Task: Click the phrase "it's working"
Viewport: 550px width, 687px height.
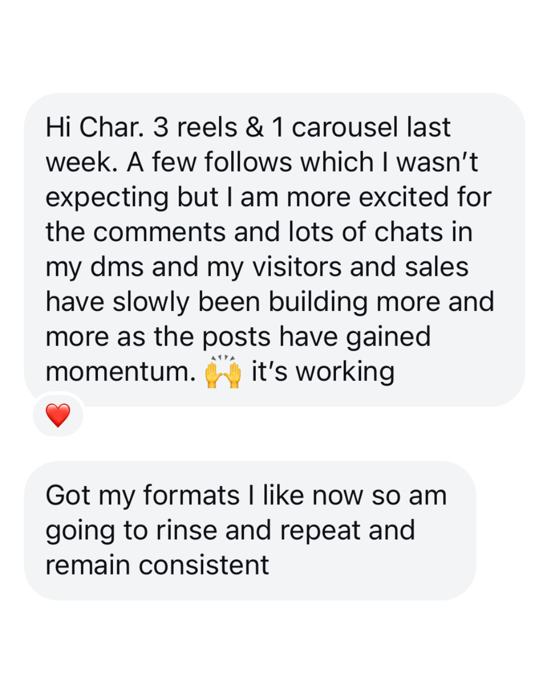Action: (323, 371)
